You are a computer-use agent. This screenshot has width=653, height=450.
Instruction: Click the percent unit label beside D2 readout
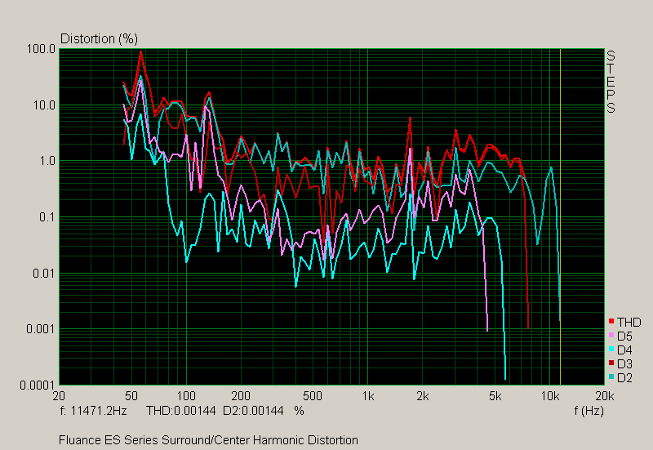point(299,411)
